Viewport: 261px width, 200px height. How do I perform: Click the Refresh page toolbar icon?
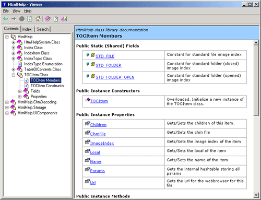click(x=30, y=19)
